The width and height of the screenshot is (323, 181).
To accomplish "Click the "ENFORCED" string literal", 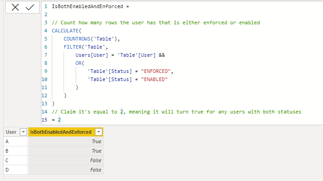I will pyautogui.click(x=156, y=71).
